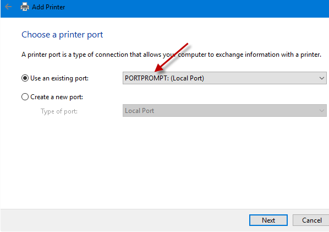Click the 'Use an existing port:' label text

(x=59, y=78)
